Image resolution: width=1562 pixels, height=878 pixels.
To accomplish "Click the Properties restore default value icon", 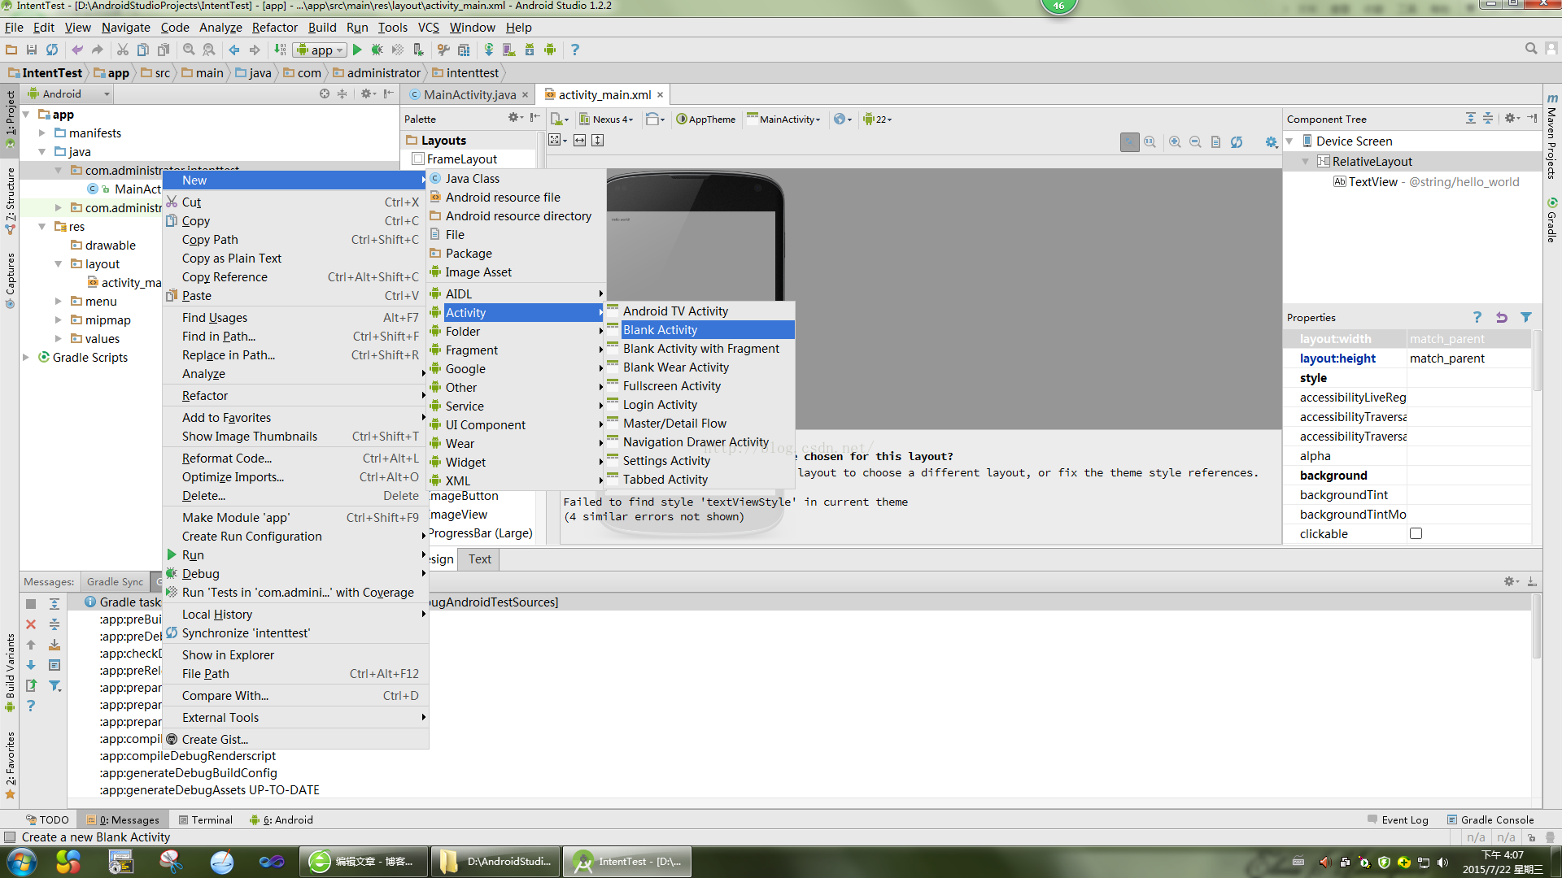I will (1502, 317).
